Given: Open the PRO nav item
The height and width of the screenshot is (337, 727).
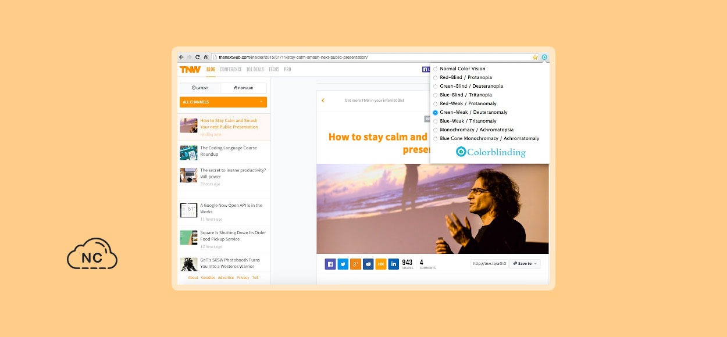Looking at the screenshot, I should click(x=287, y=70).
